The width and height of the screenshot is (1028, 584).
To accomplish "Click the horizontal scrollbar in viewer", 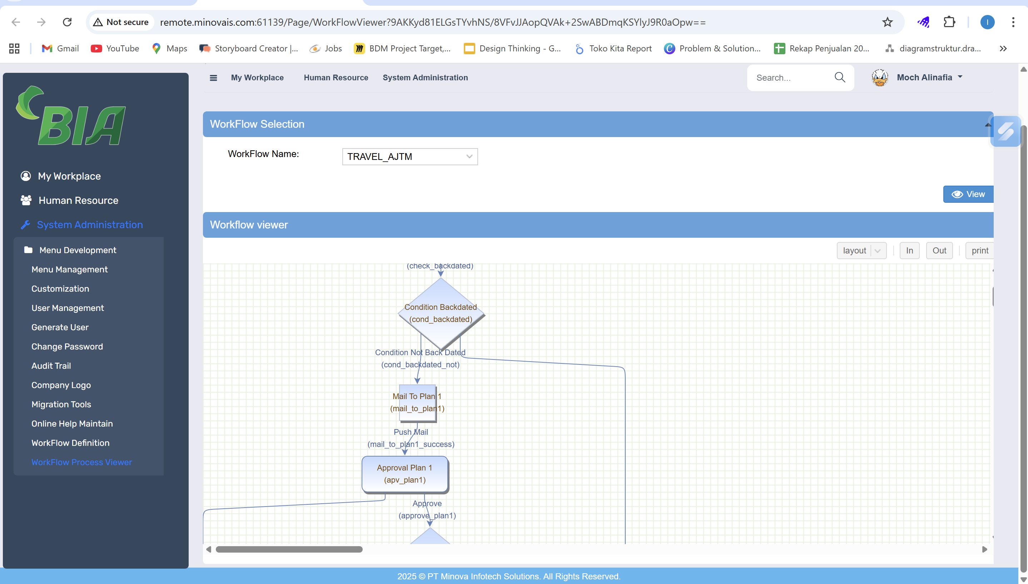I will tap(289, 549).
